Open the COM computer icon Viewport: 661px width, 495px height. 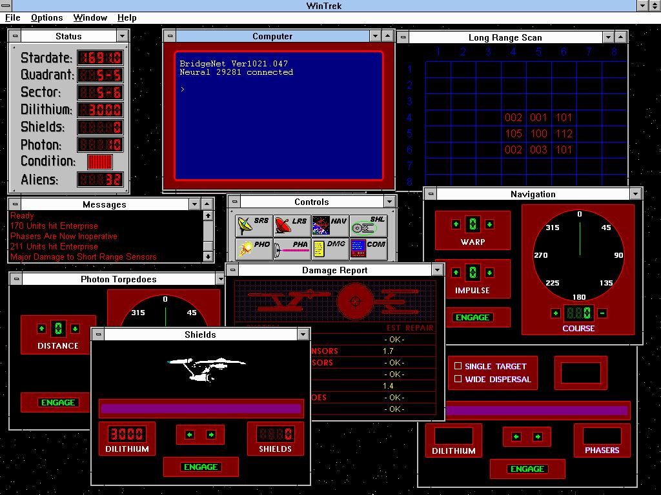[369, 249]
